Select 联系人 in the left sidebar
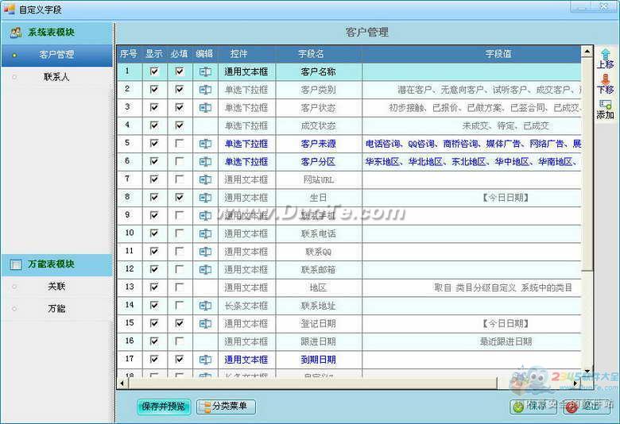The height and width of the screenshot is (424, 620). tap(56, 77)
